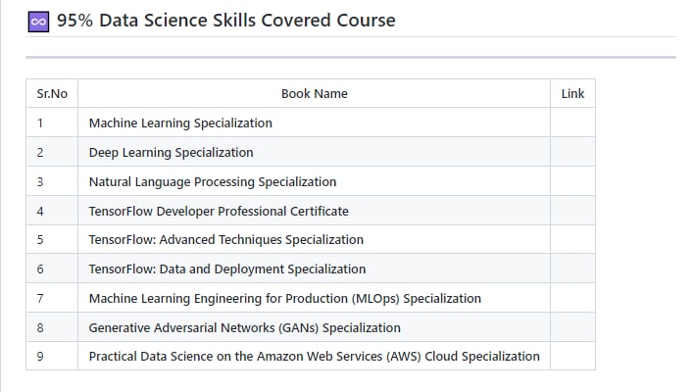The image size is (693, 392).
Task: Click the purple infinity icon beside heading
Action: point(38,21)
